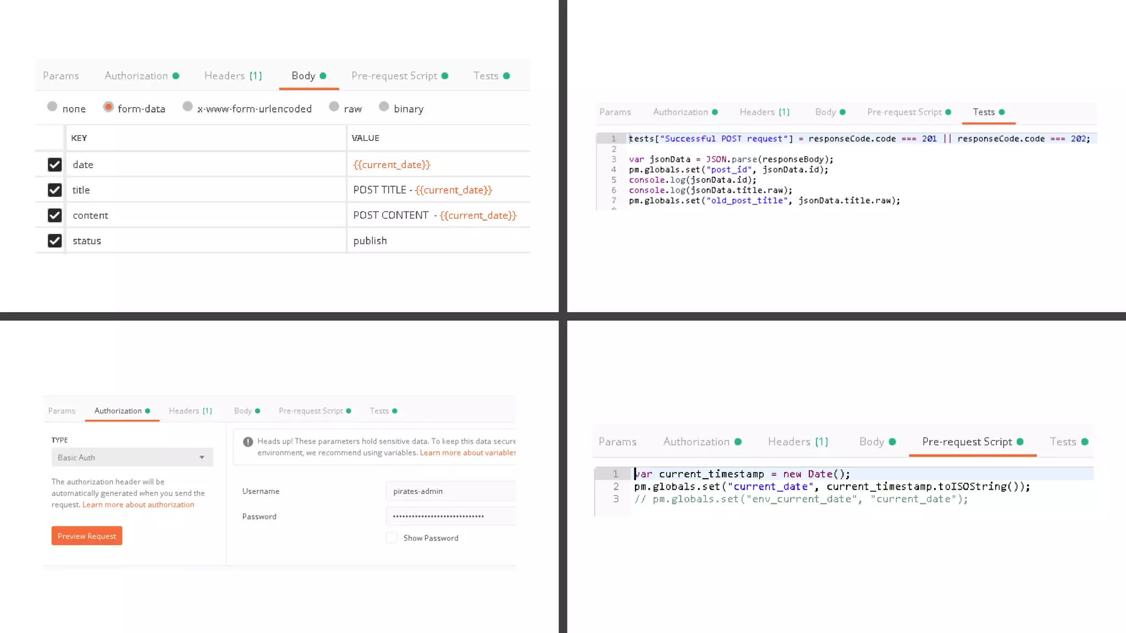Uncheck the date key checkbox
1126x633 pixels.
tap(54, 165)
